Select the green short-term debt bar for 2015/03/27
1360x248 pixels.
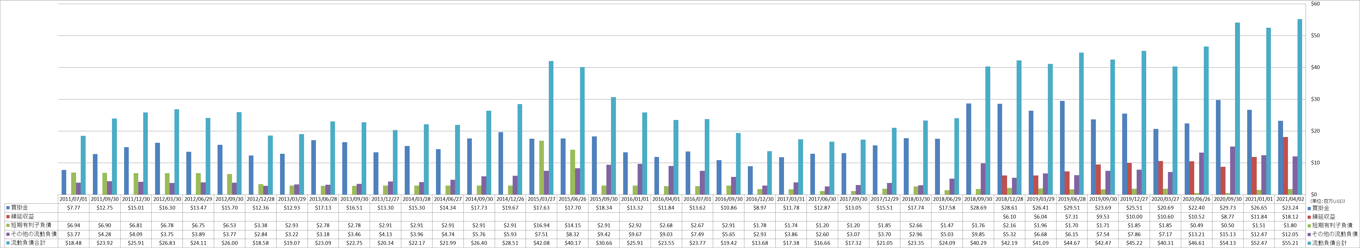[542, 167]
